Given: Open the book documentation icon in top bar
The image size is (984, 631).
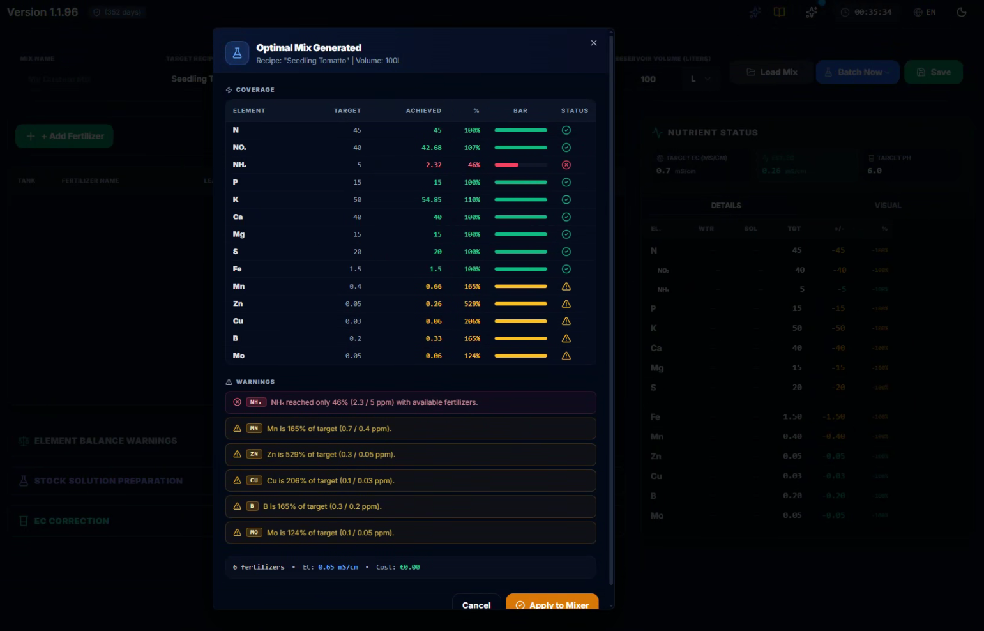Looking at the screenshot, I should pyautogui.click(x=780, y=12).
